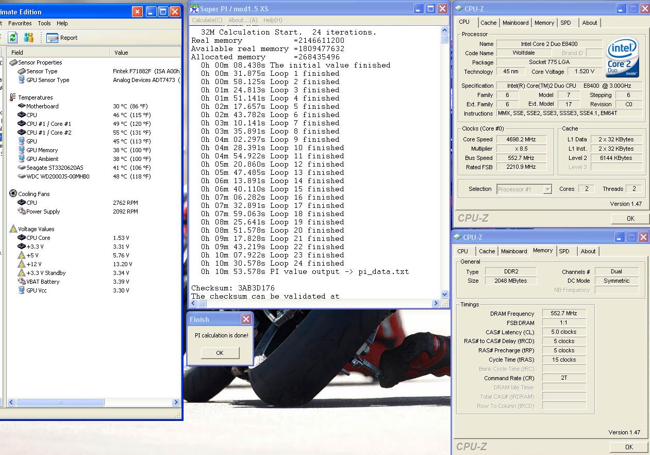Viewport: 650px width, 455px height.
Task: Click the fan icon next to Cooling Fans
Action: pyautogui.click(x=13, y=194)
